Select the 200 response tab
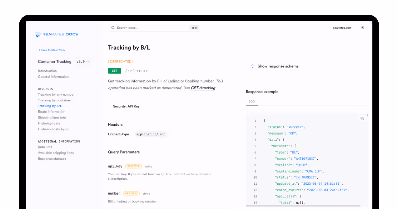Viewport: 398px width, 209px height. 252,102
